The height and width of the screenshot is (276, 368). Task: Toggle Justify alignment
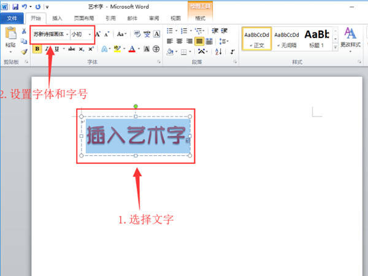[199, 41]
